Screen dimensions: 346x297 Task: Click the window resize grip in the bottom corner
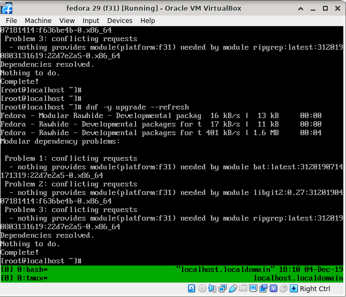[x=340, y=291]
